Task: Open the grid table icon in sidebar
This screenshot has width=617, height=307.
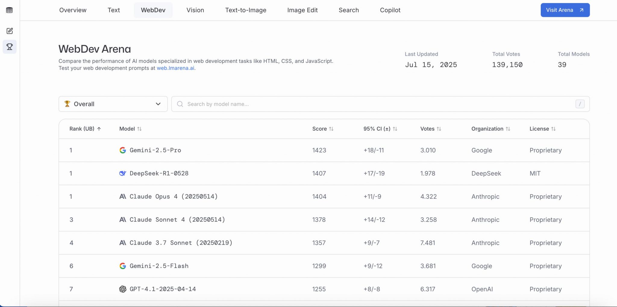Action: click(10, 10)
